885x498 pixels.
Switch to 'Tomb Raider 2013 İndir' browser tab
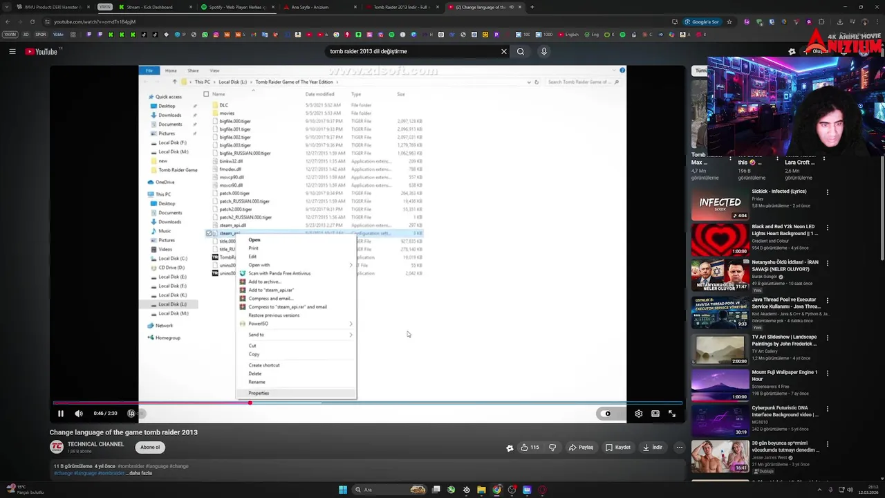click(401, 7)
